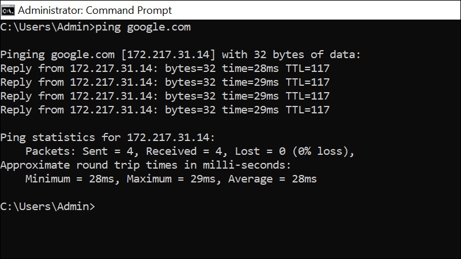Click the fourth Reply from 172.217.31.14 line
The image size is (461, 259).
[165, 110]
